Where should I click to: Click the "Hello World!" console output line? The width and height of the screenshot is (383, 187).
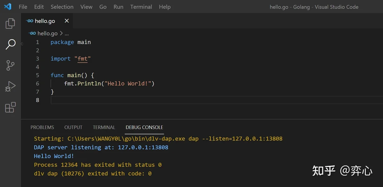(x=54, y=156)
